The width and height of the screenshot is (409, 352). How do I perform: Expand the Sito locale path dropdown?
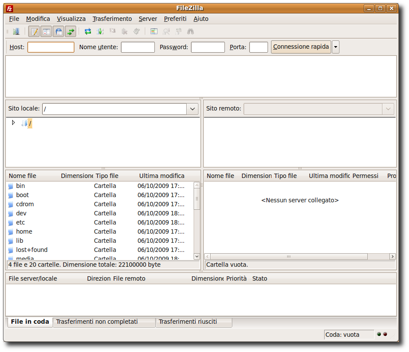(192, 109)
